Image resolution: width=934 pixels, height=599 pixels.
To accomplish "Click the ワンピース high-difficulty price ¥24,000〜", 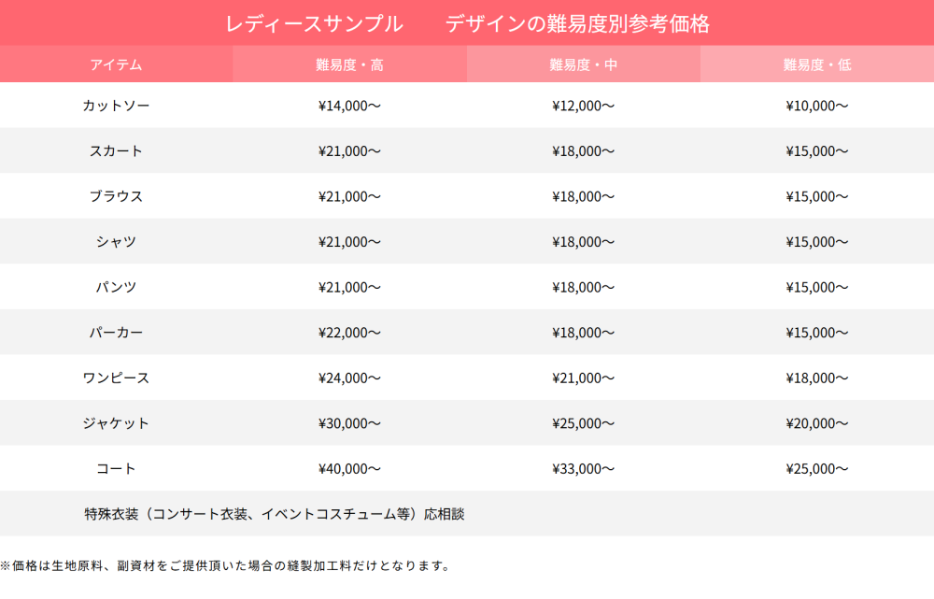I will [x=349, y=378].
